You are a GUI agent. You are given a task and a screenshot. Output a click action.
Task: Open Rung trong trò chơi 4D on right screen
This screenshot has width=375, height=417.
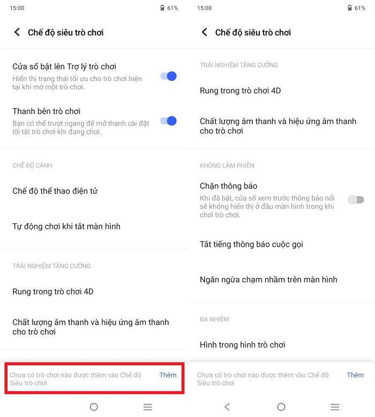[281, 90]
